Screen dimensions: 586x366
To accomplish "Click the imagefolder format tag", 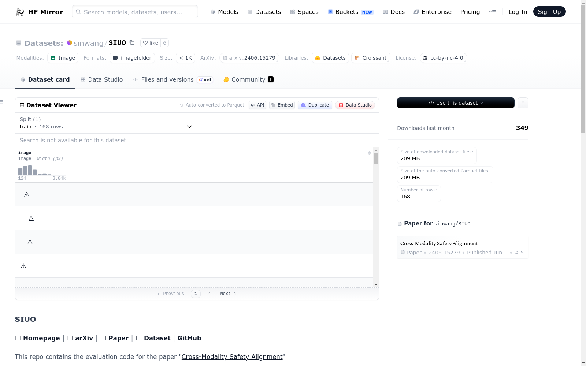I will tap(132, 58).
